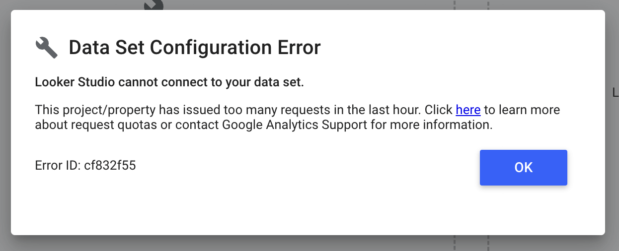Click the cut-off "L" text at right edge
The width and height of the screenshot is (619, 251).
(x=615, y=92)
